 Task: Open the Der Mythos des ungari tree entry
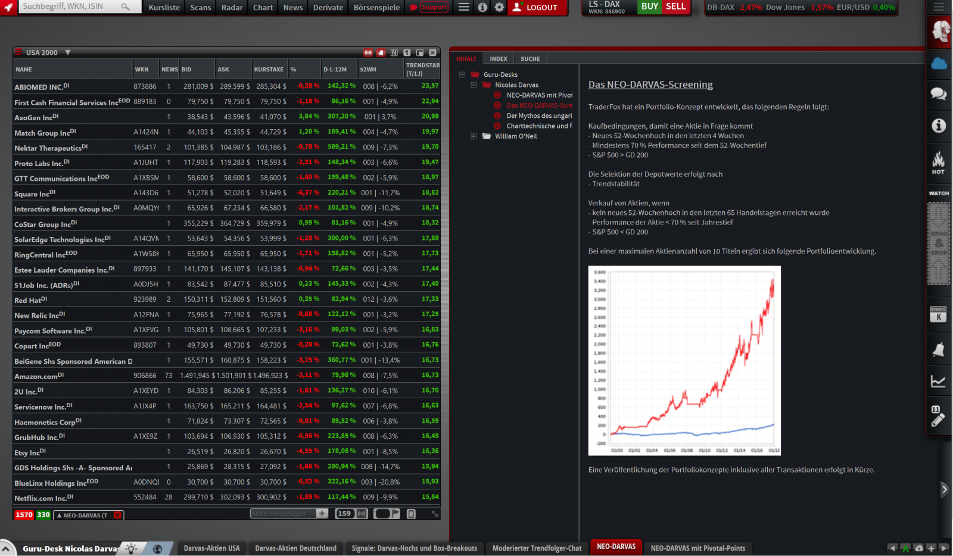click(539, 115)
